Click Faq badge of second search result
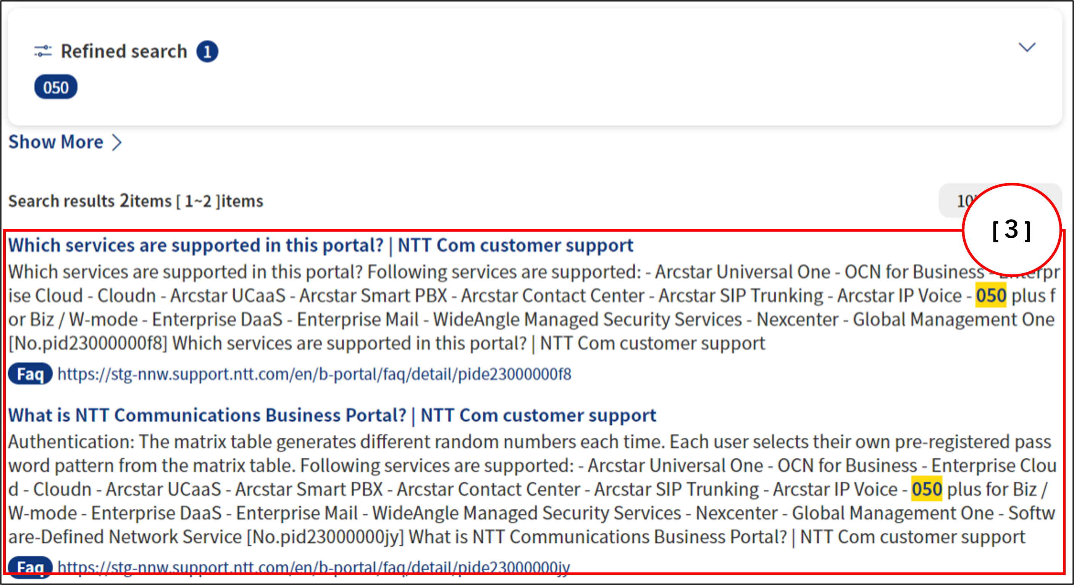The width and height of the screenshot is (1074, 585). (31, 567)
